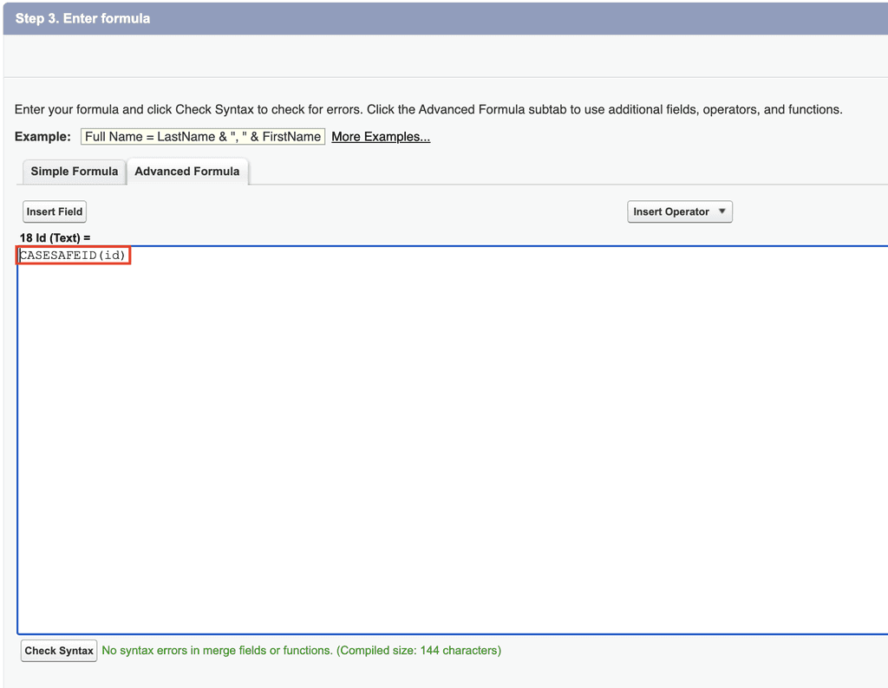Screen dimensions: 888x688
Task: Open the Insert Operator dropdown
Action: click(679, 211)
